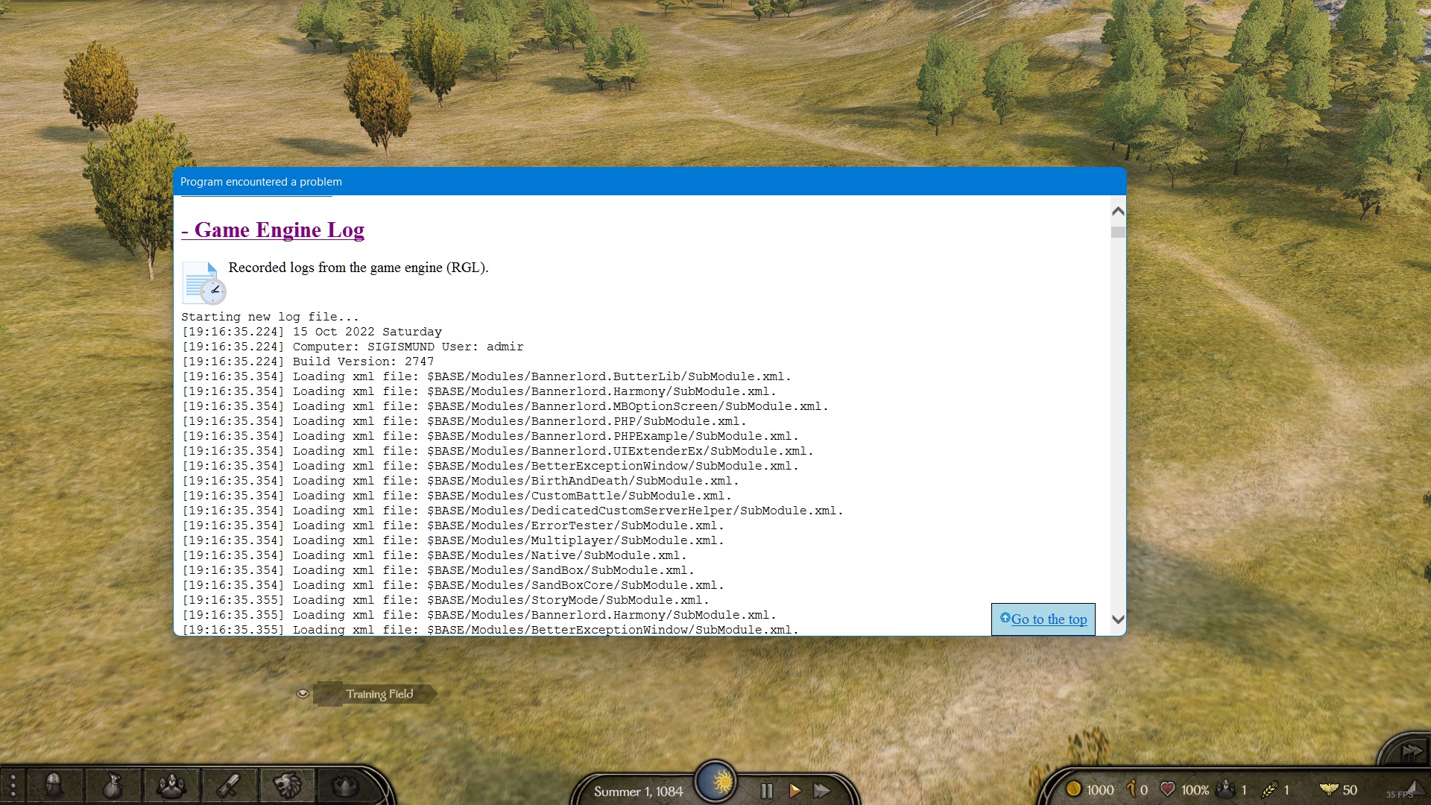Select the Native SubModule.xml log line
Image resolution: width=1431 pixels, height=805 pixels.
point(434,555)
